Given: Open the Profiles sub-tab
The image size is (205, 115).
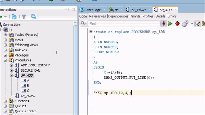Looking at the screenshot, I should (x=148, y=16).
